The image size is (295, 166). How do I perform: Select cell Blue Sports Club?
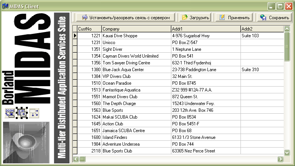(x=136, y=151)
